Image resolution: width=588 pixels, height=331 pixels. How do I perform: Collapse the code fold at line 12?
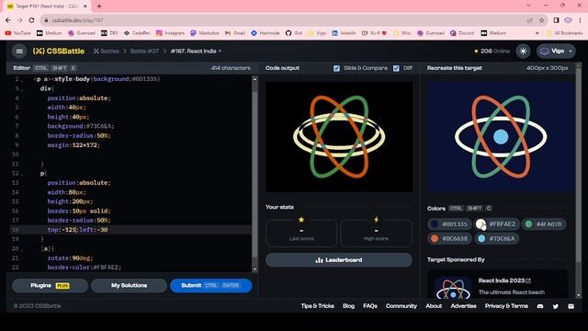click(x=22, y=174)
